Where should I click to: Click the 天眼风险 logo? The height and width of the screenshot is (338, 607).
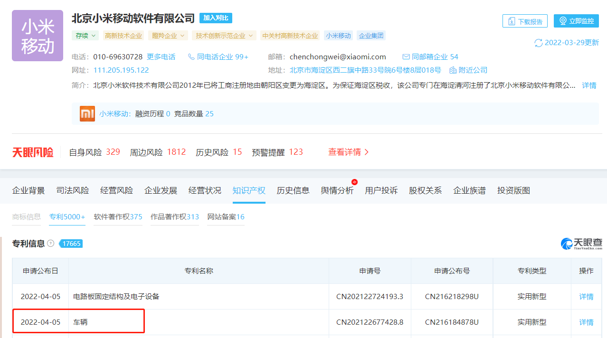coord(33,152)
